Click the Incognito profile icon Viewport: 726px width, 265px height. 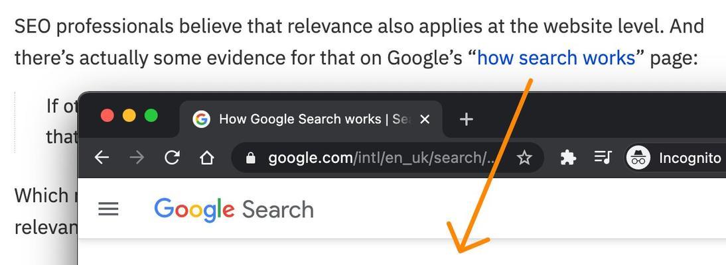[638, 158]
